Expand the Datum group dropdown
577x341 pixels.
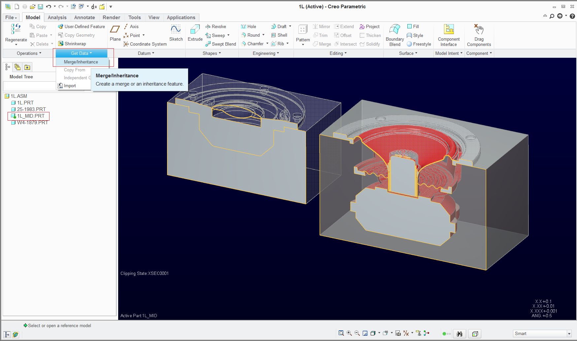[x=146, y=53]
